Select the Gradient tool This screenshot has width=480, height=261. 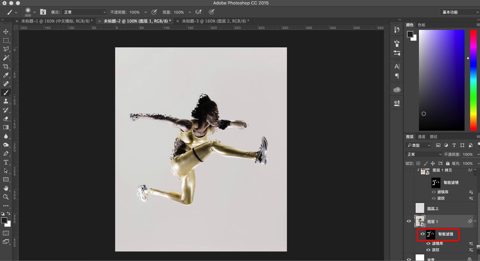(6, 127)
